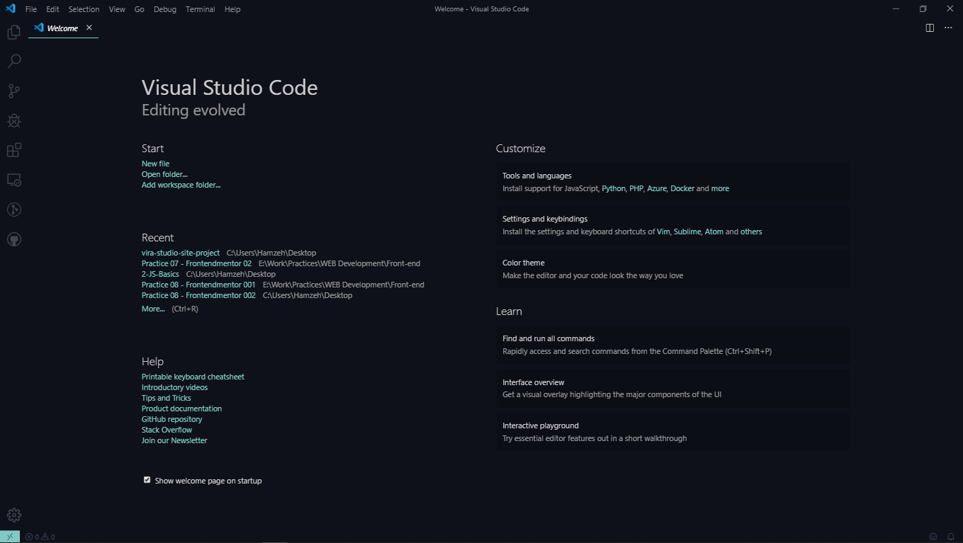
Task: Open the Terminal menu
Action: 200,8
